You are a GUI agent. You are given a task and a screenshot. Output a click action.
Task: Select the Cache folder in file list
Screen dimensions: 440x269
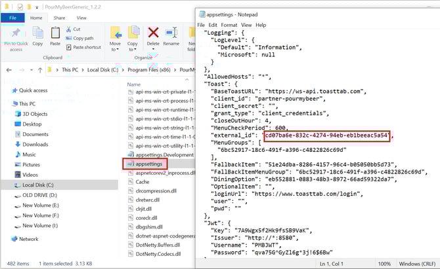(142, 181)
